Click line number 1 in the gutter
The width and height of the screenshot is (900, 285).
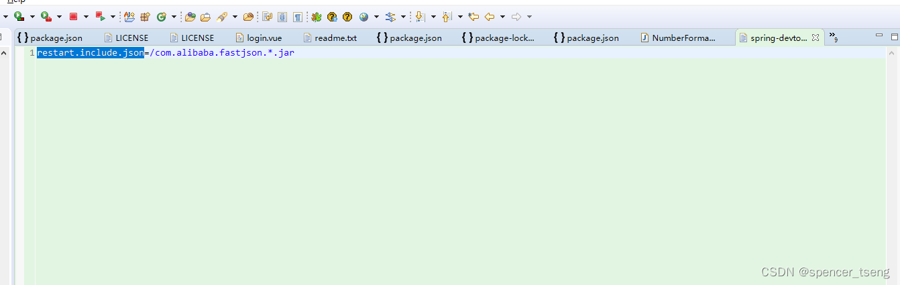coord(32,52)
